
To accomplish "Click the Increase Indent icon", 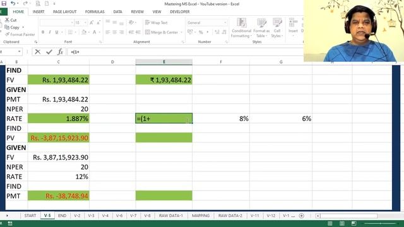I will [x=138, y=32].
